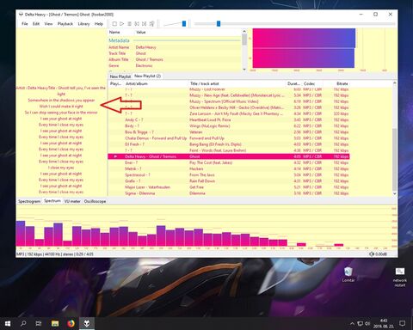Open the Spectrum visualization tab
This screenshot has width=413, height=330.
coord(52,201)
